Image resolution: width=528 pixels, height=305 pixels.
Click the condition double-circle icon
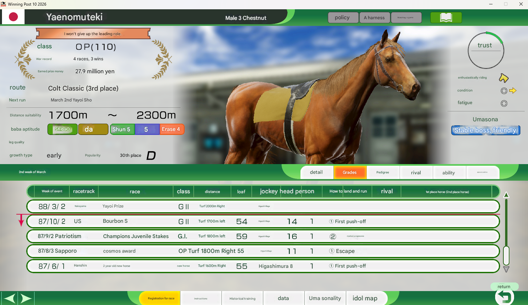[504, 91]
